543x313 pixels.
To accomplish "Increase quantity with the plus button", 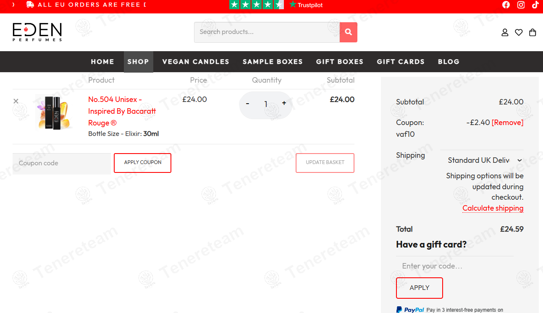I will [x=284, y=103].
